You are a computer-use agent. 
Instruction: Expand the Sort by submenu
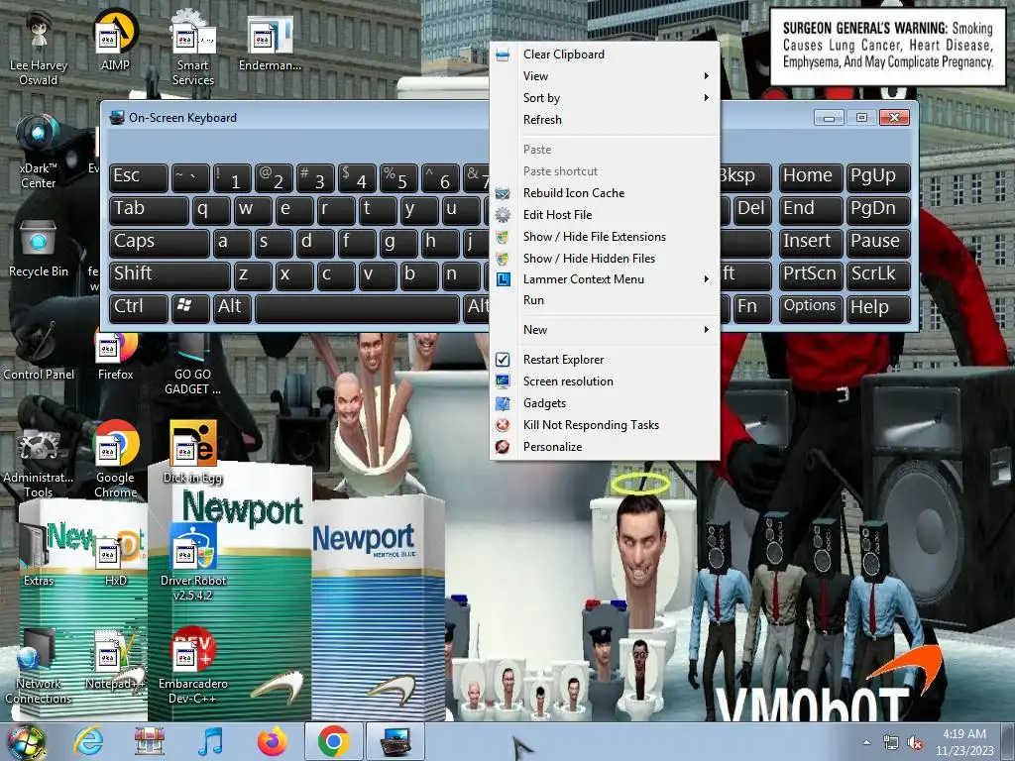click(606, 98)
